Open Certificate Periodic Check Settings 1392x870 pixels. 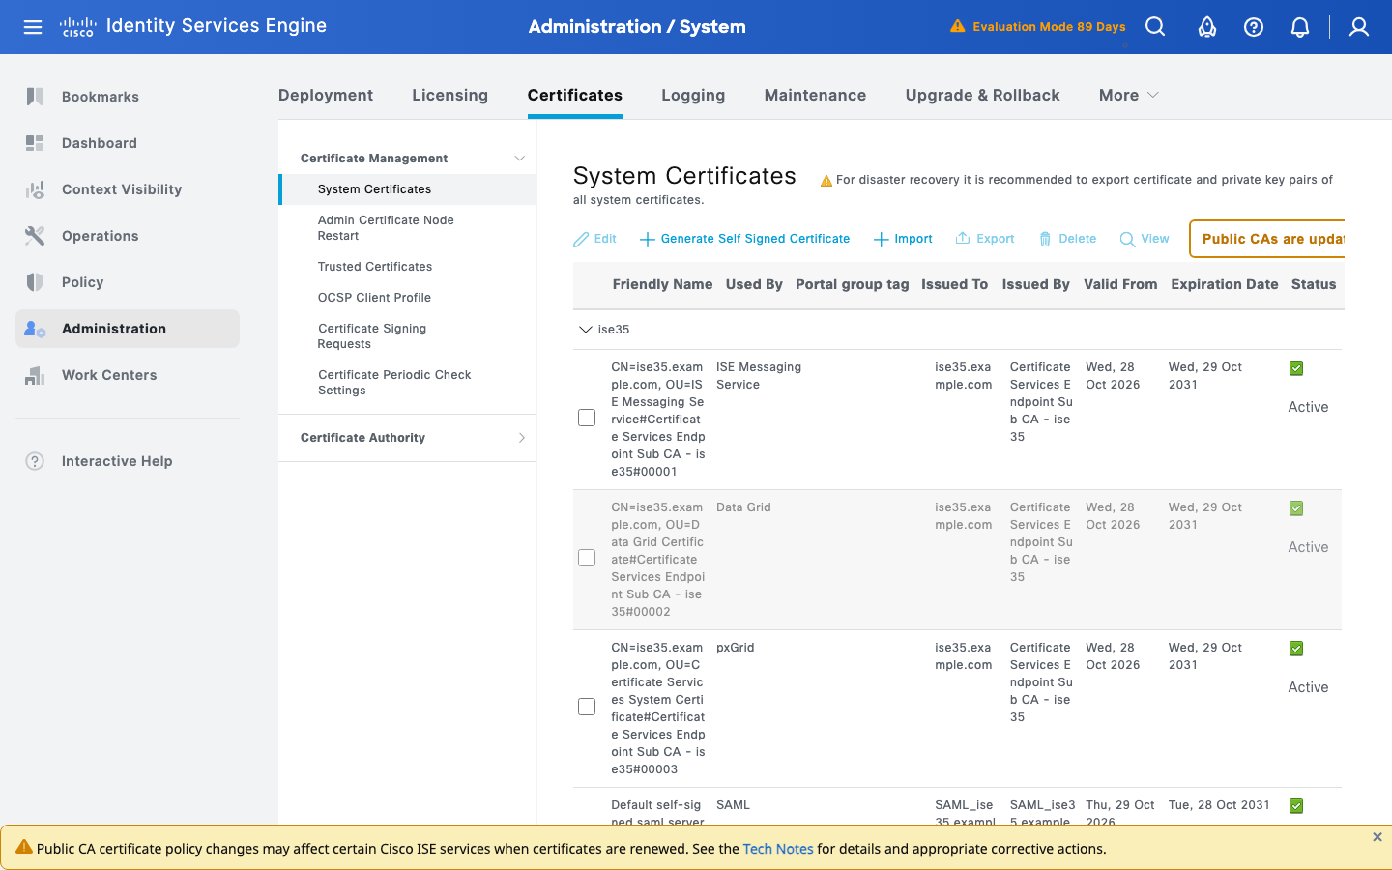(x=394, y=383)
